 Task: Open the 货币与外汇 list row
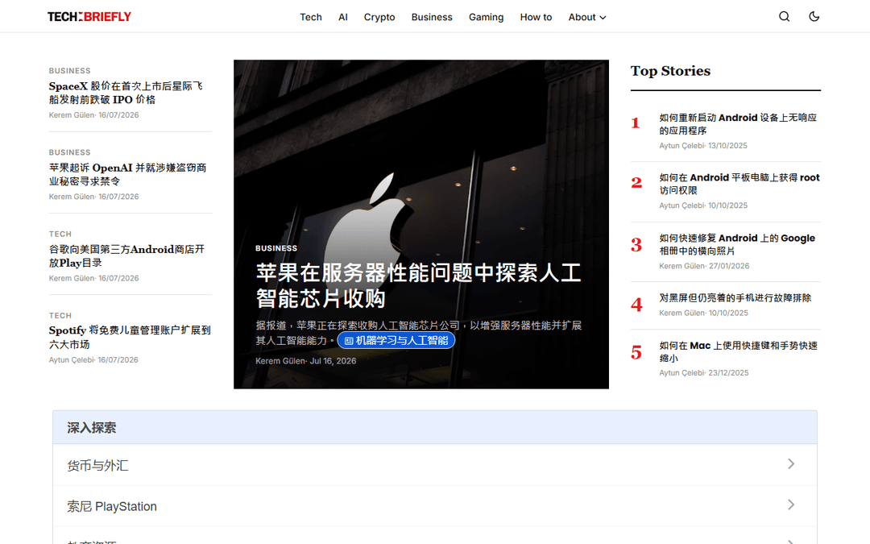pyautogui.click(x=435, y=465)
